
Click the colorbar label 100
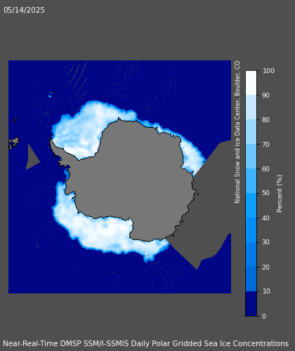point(268,71)
